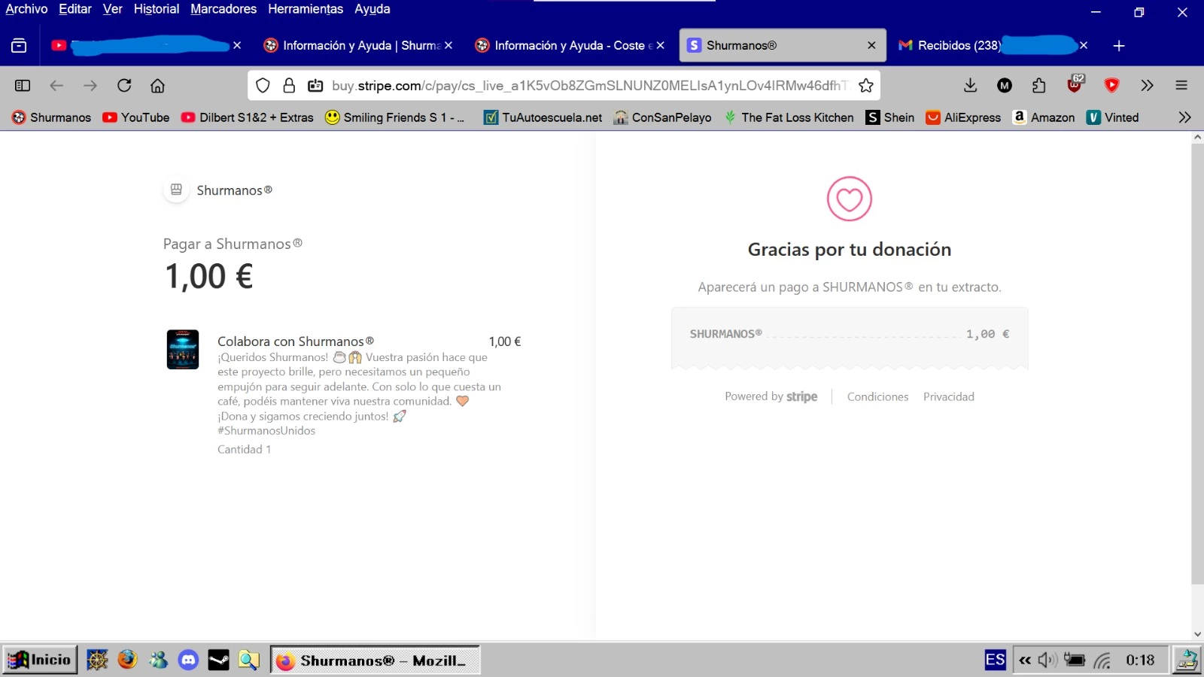
Task: Open wireless network tray icon
Action: [1102, 660]
